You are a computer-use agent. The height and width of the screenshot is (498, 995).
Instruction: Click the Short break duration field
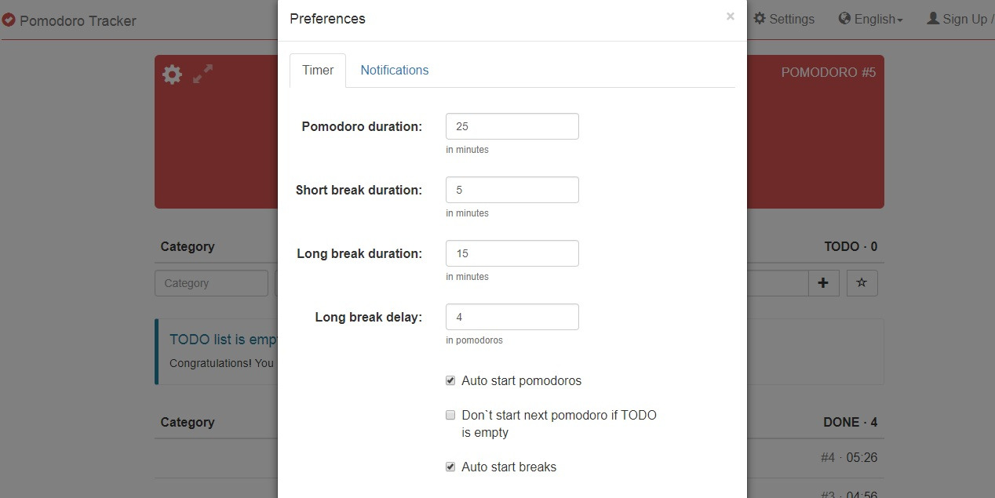pos(512,190)
